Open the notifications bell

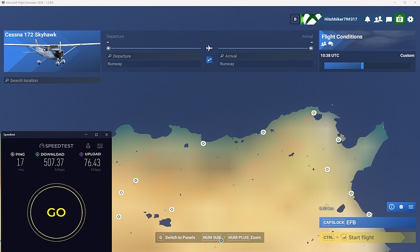point(368,19)
